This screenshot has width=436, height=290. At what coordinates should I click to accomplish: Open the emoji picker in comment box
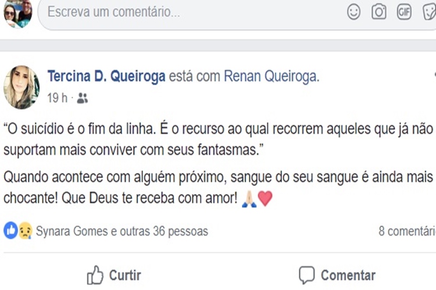pyautogui.click(x=354, y=12)
